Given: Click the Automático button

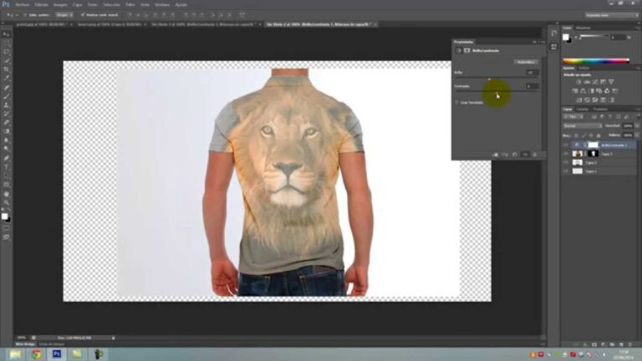Looking at the screenshot, I should tap(526, 62).
